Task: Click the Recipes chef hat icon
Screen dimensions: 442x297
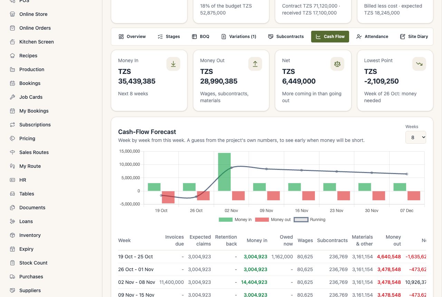Action: [12, 56]
